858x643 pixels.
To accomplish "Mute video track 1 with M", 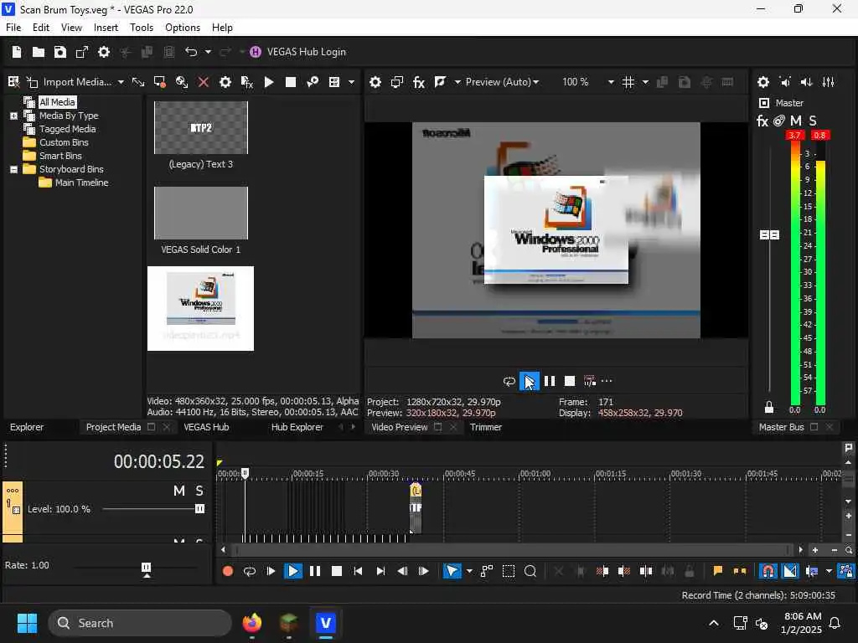I will 179,491.
